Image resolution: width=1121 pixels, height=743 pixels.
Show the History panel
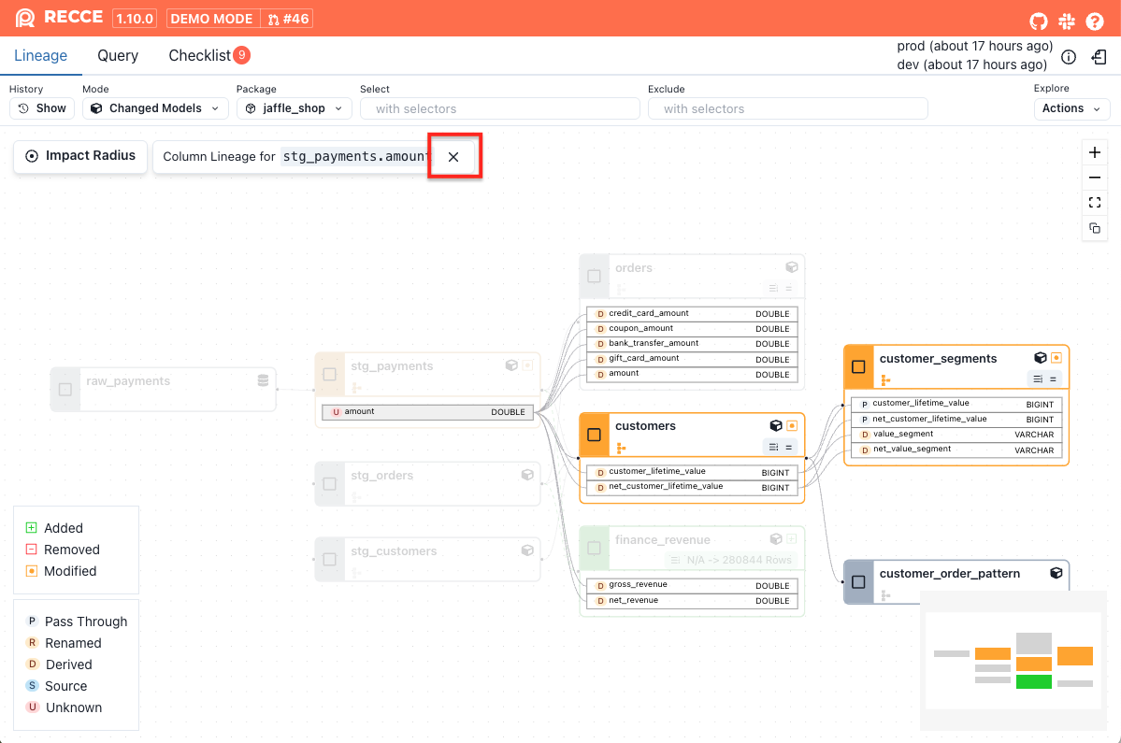point(42,108)
